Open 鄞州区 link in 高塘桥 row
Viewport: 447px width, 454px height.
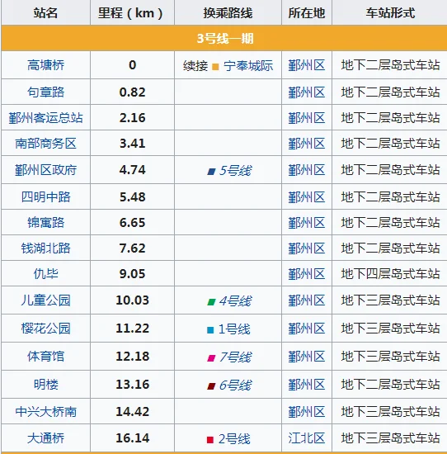pyautogui.click(x=307, y=65)
